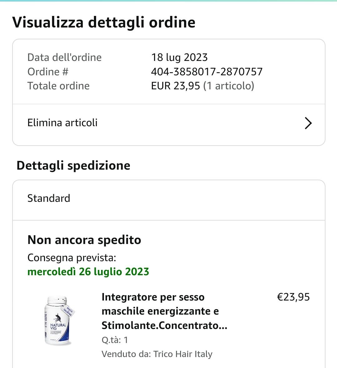Click the chevron arrow next to Elimina articoli

(308, 123)
